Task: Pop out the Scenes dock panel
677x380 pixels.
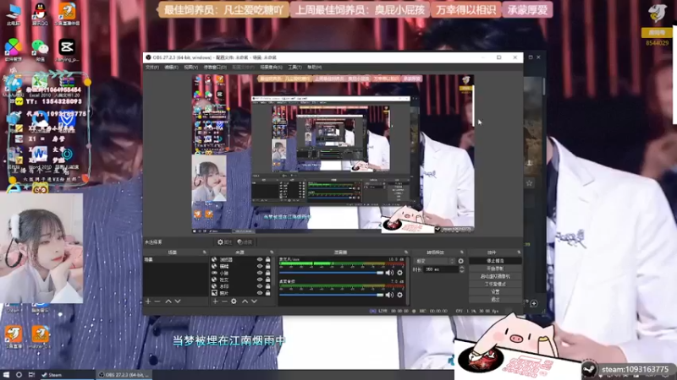Action: (205, 252)
